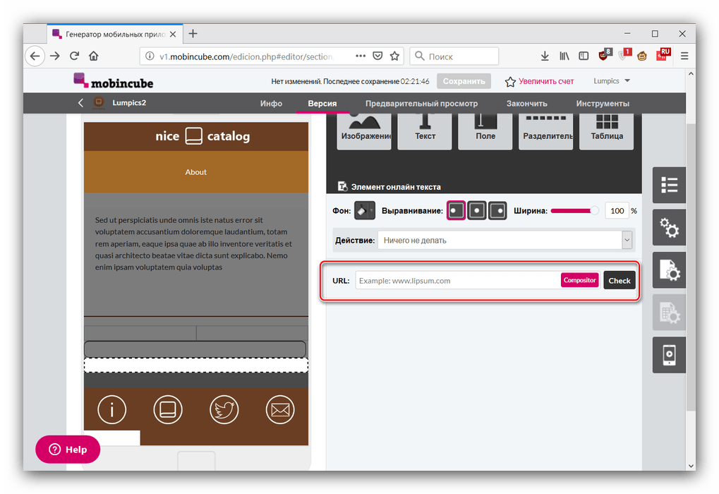Click the mobincube logo
The width and height of the screenshot is (719, 494).
coord(114,80)
